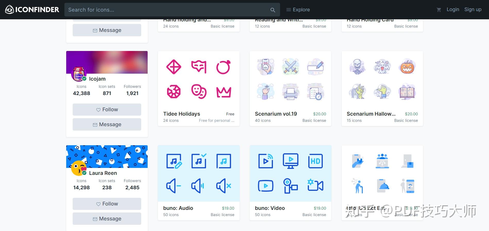Follow Laura Reen

tap(107, 204)
